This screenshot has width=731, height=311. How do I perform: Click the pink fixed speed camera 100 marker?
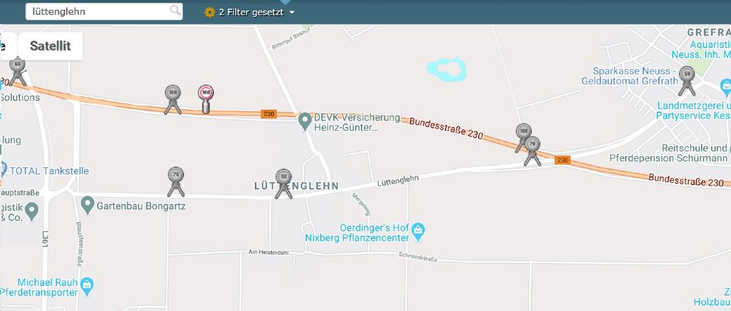(x=206, y=99)
